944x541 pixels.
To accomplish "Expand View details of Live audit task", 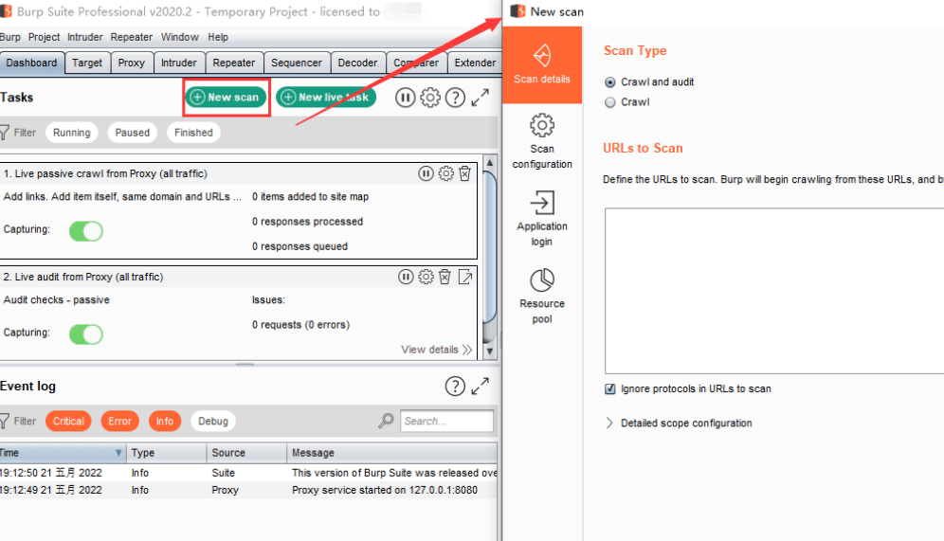I will 437,350.
